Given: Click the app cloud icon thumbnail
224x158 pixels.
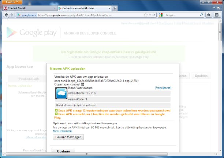Looking at the screenshot, I should coord(61,93).
